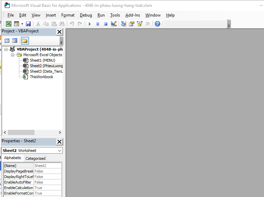
Task: Click Cut scissors icon
Action: [38, 24]
